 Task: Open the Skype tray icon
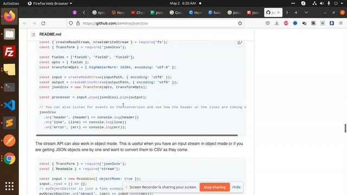pyautogui.click(x=303, y=3)
